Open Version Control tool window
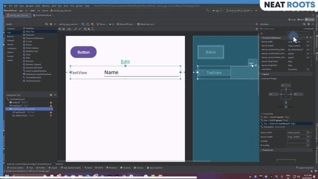318x179 pixels. pyautogui.click(x=15, y=168)
